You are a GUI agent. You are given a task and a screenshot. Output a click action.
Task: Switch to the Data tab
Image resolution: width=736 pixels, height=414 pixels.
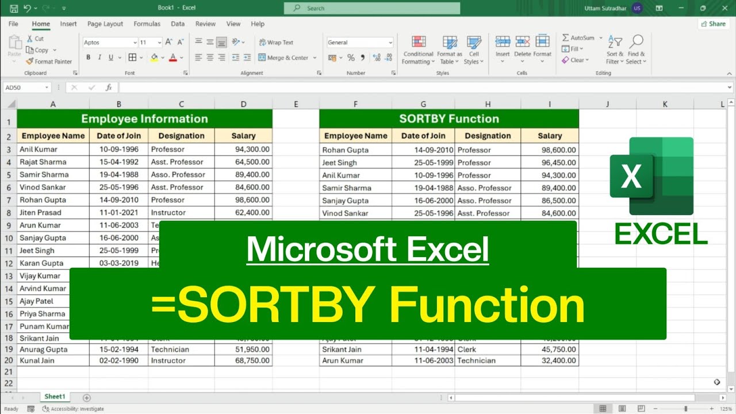coord(178,24)
